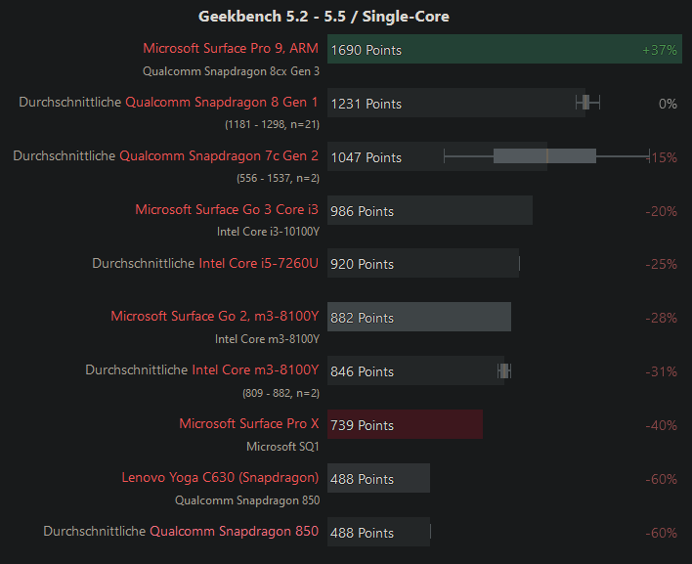This screenshot has width=692, height=564.
Task: Click the -40% value
Action: 661,425
